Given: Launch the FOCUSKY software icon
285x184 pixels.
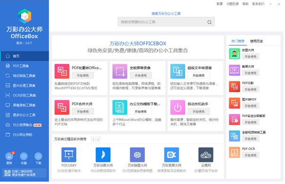Looking at the screenshot, I should pyautogui.click(x=69, y=154).
